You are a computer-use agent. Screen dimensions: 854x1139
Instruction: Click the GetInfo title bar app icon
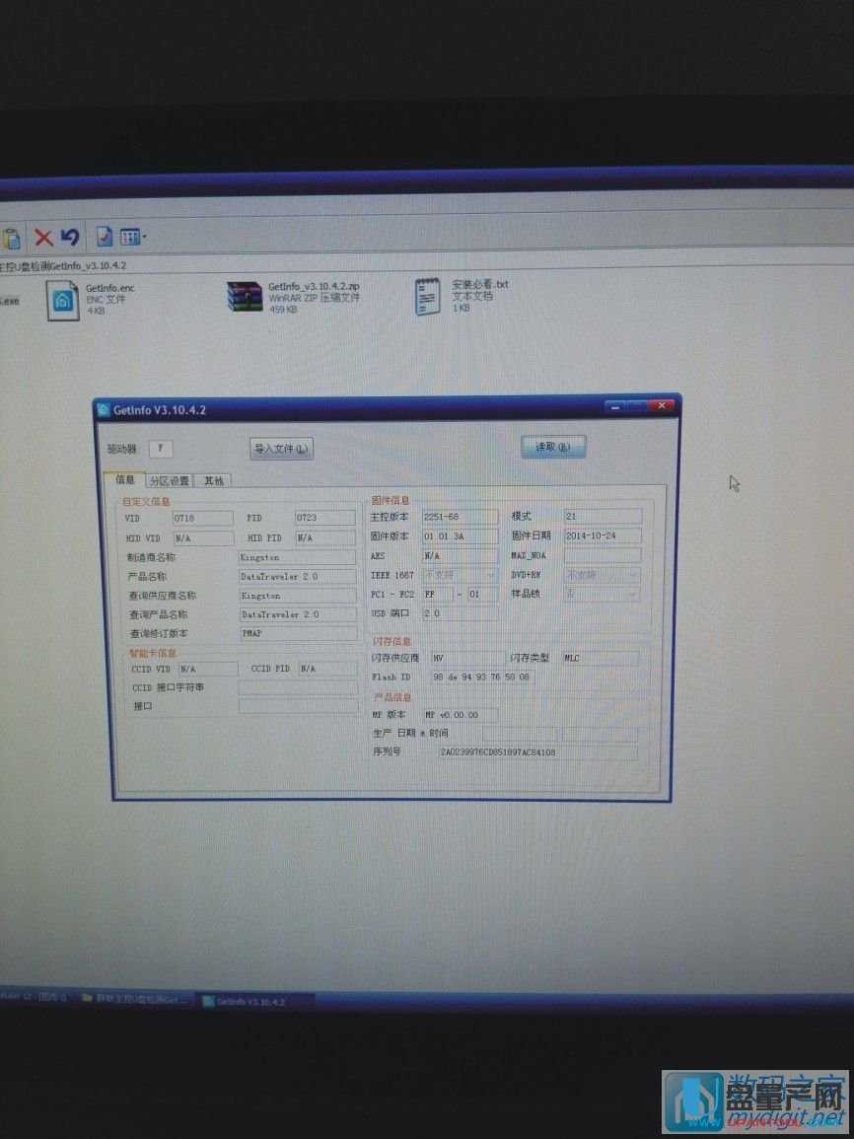coord(104,410)
